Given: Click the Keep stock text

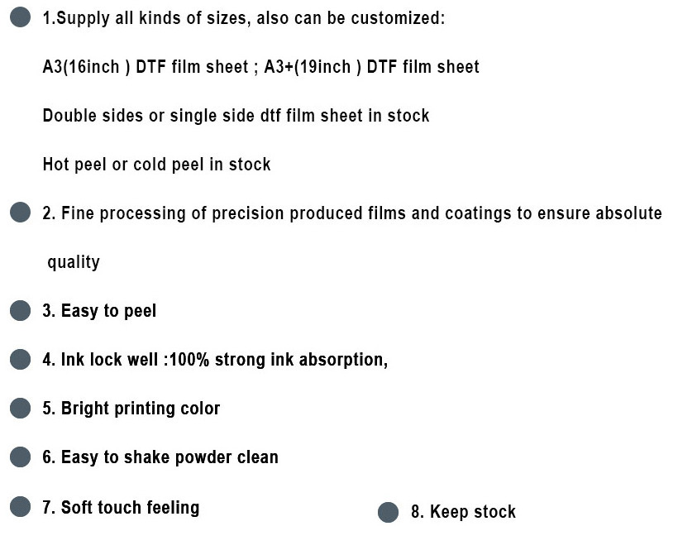Looking at the screenshot, I should (x=463, y=513).
